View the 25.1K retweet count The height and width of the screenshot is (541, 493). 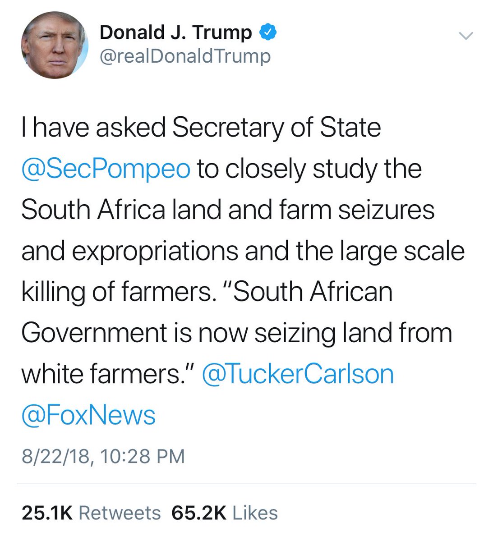coord(46,513)
